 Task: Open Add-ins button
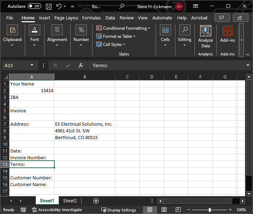(x=228, y=34)
